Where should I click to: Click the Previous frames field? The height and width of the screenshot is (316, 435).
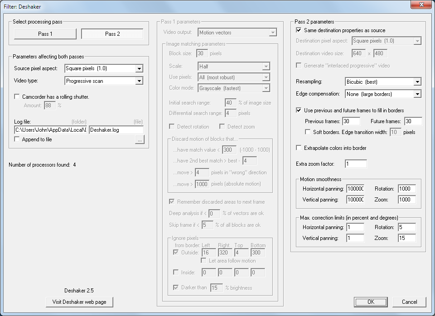coord(351,121)
